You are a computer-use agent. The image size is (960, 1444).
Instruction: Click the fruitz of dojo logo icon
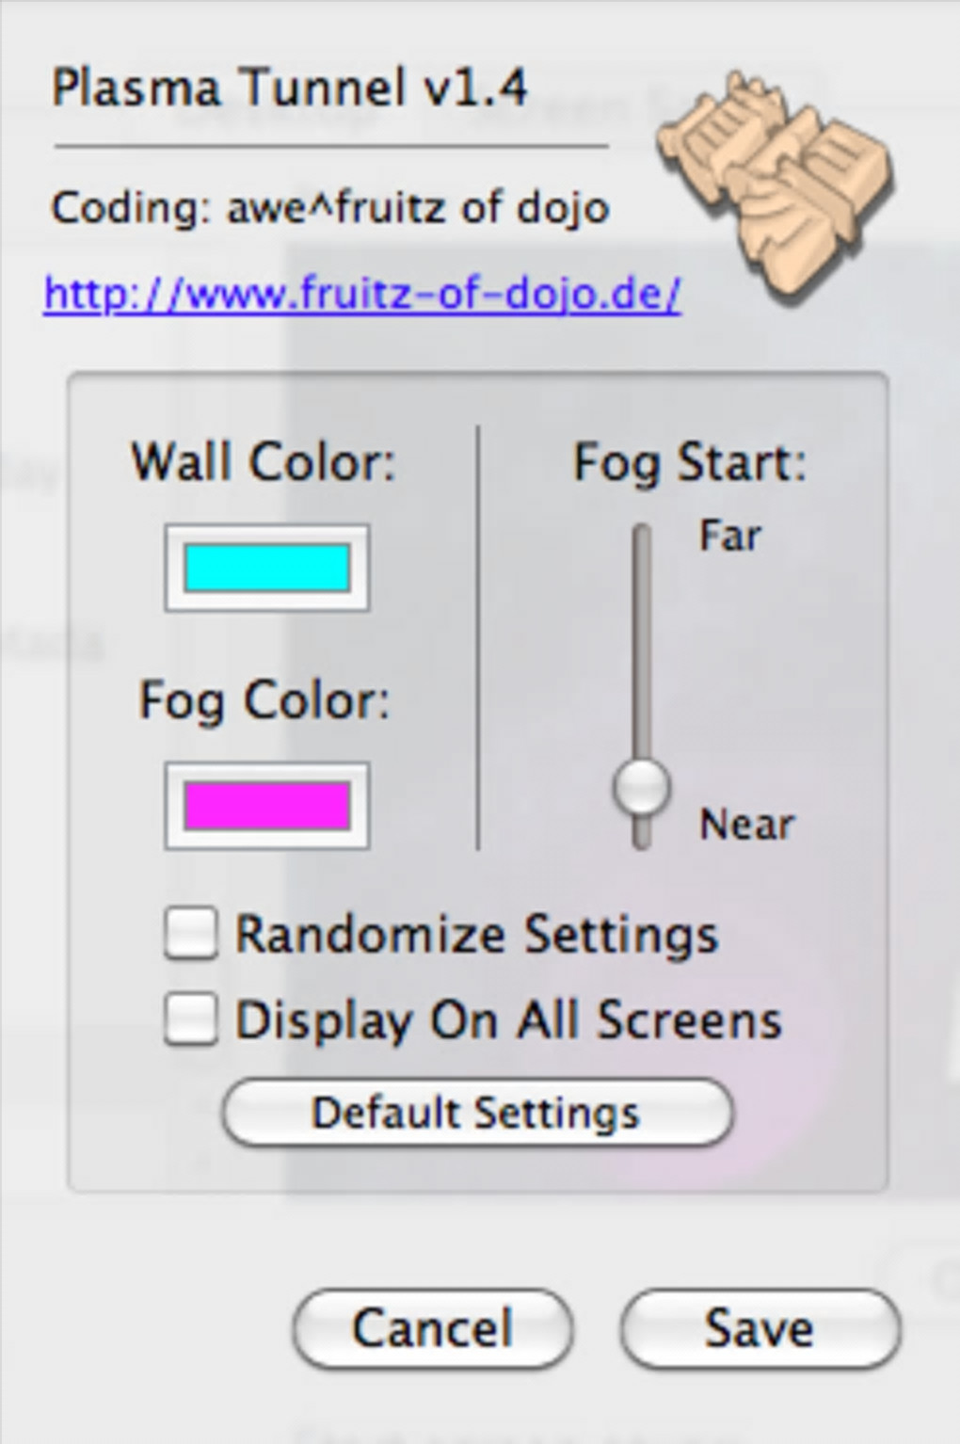(775, 183)
